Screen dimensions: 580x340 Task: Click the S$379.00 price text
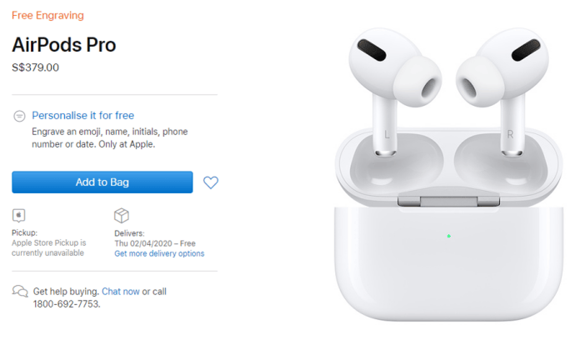coord(35,67)
